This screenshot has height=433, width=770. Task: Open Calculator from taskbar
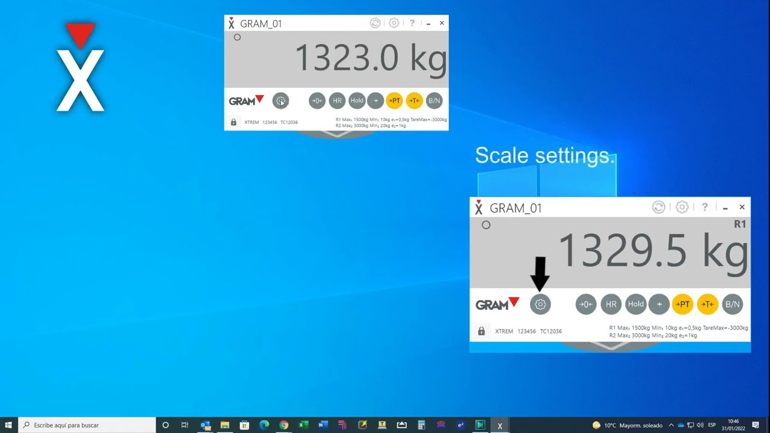point(421,425)
